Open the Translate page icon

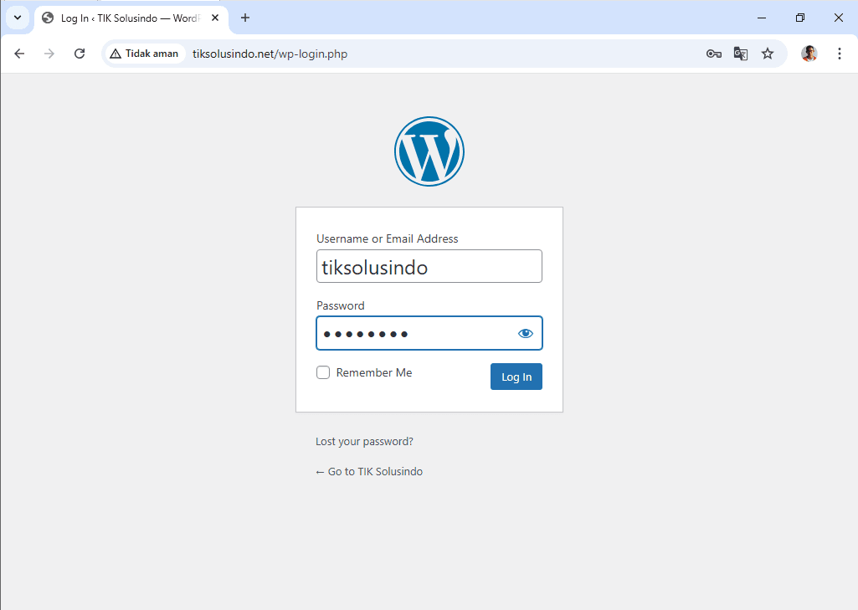click(740, 54)
